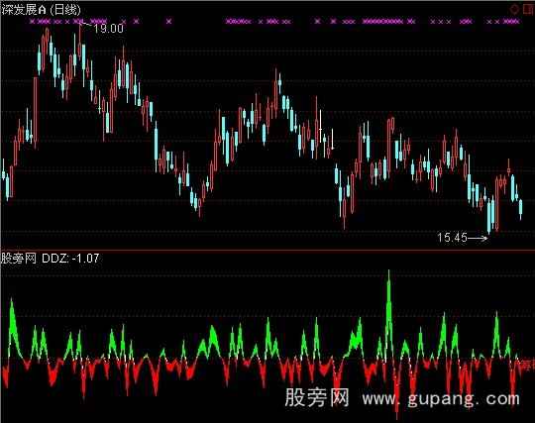Click the 15.45 low price label

pyautogui.click(x=452, y=237)
